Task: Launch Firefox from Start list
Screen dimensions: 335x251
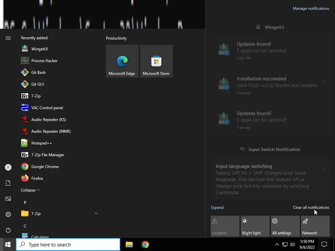Action: [59, 178]
